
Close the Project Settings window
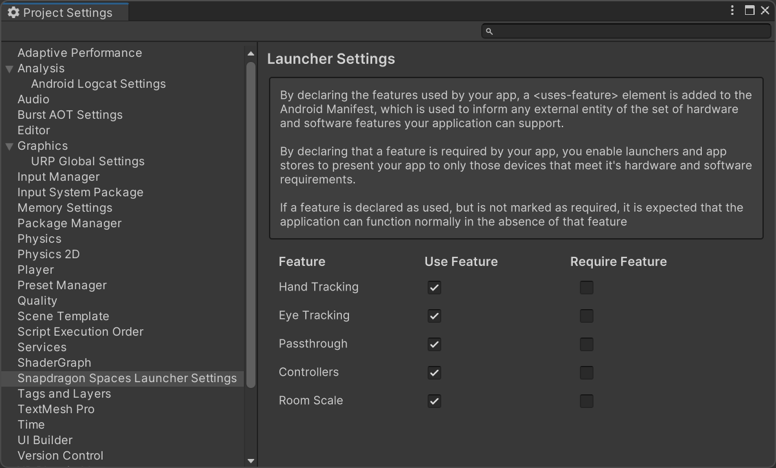tap(765, 10)
